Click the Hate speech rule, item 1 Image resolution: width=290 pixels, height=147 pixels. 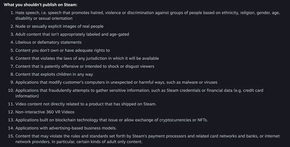pyautogui.click(x=120, y=13)
